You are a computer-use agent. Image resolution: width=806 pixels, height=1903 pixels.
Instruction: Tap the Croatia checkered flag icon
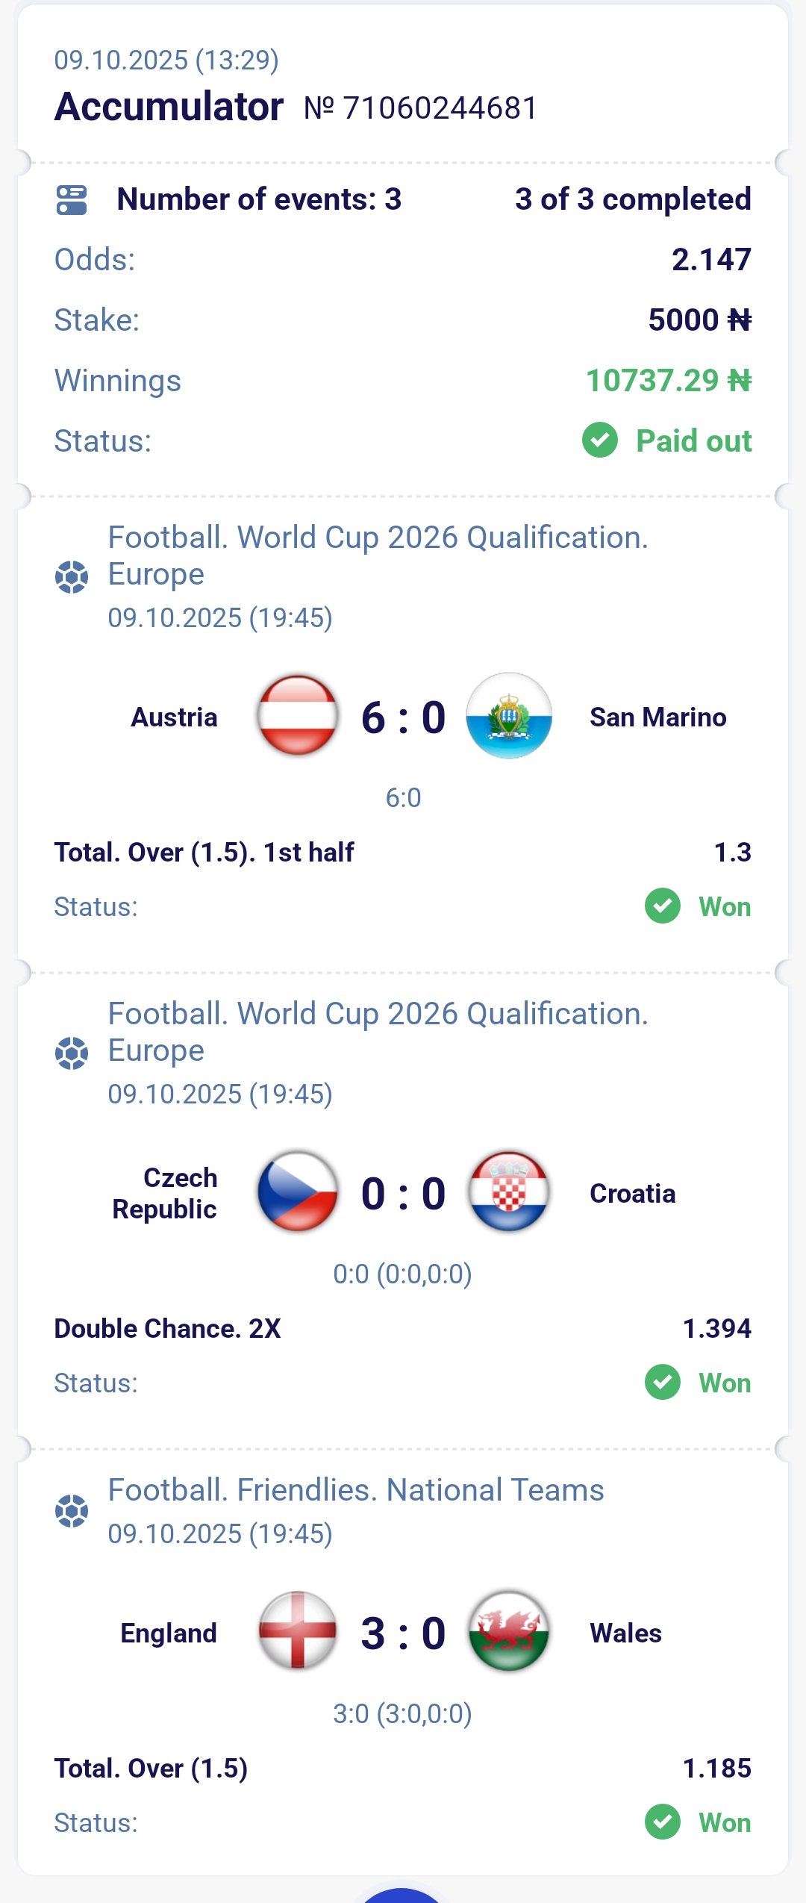tap(509, 1192)
